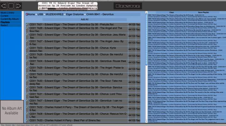The height and width of the screenshot is (126, 226).
Task: Click Save Playlist button
Action: pyautogui.click(x=203, y=13)
